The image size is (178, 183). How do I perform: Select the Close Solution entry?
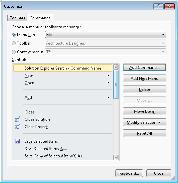(63, 119)
